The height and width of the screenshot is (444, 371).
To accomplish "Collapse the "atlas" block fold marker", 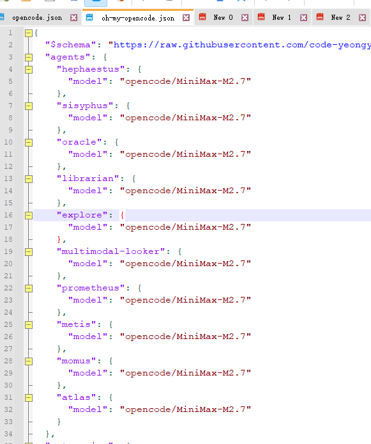I will click(x=29, y=398).
